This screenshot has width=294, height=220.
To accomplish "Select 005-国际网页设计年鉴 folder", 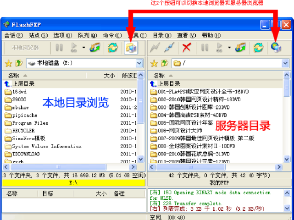I will 182,123.
